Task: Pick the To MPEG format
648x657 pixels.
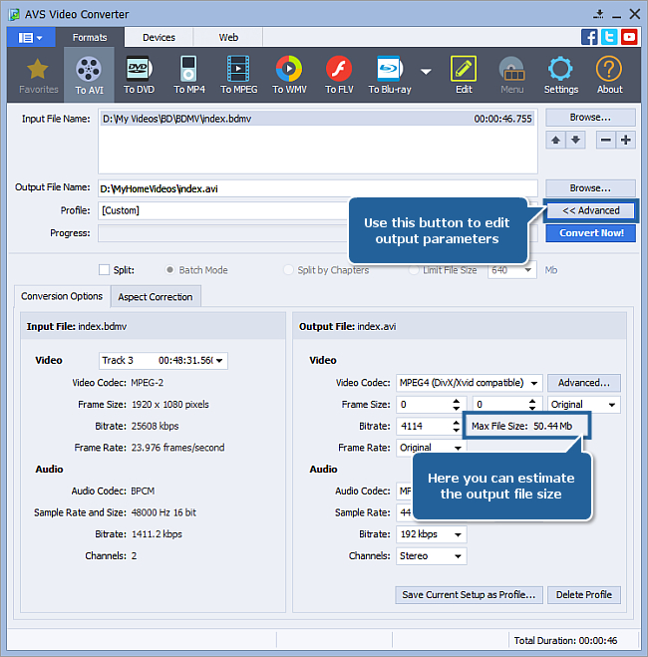Action: click(238, 75)
